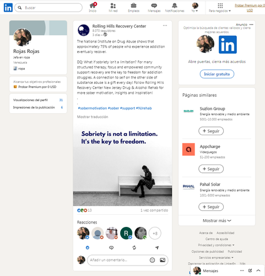Viewport: 265px width, 276px height.
Task: Open the Sobriety post image
Action: [x=122, y=164]
